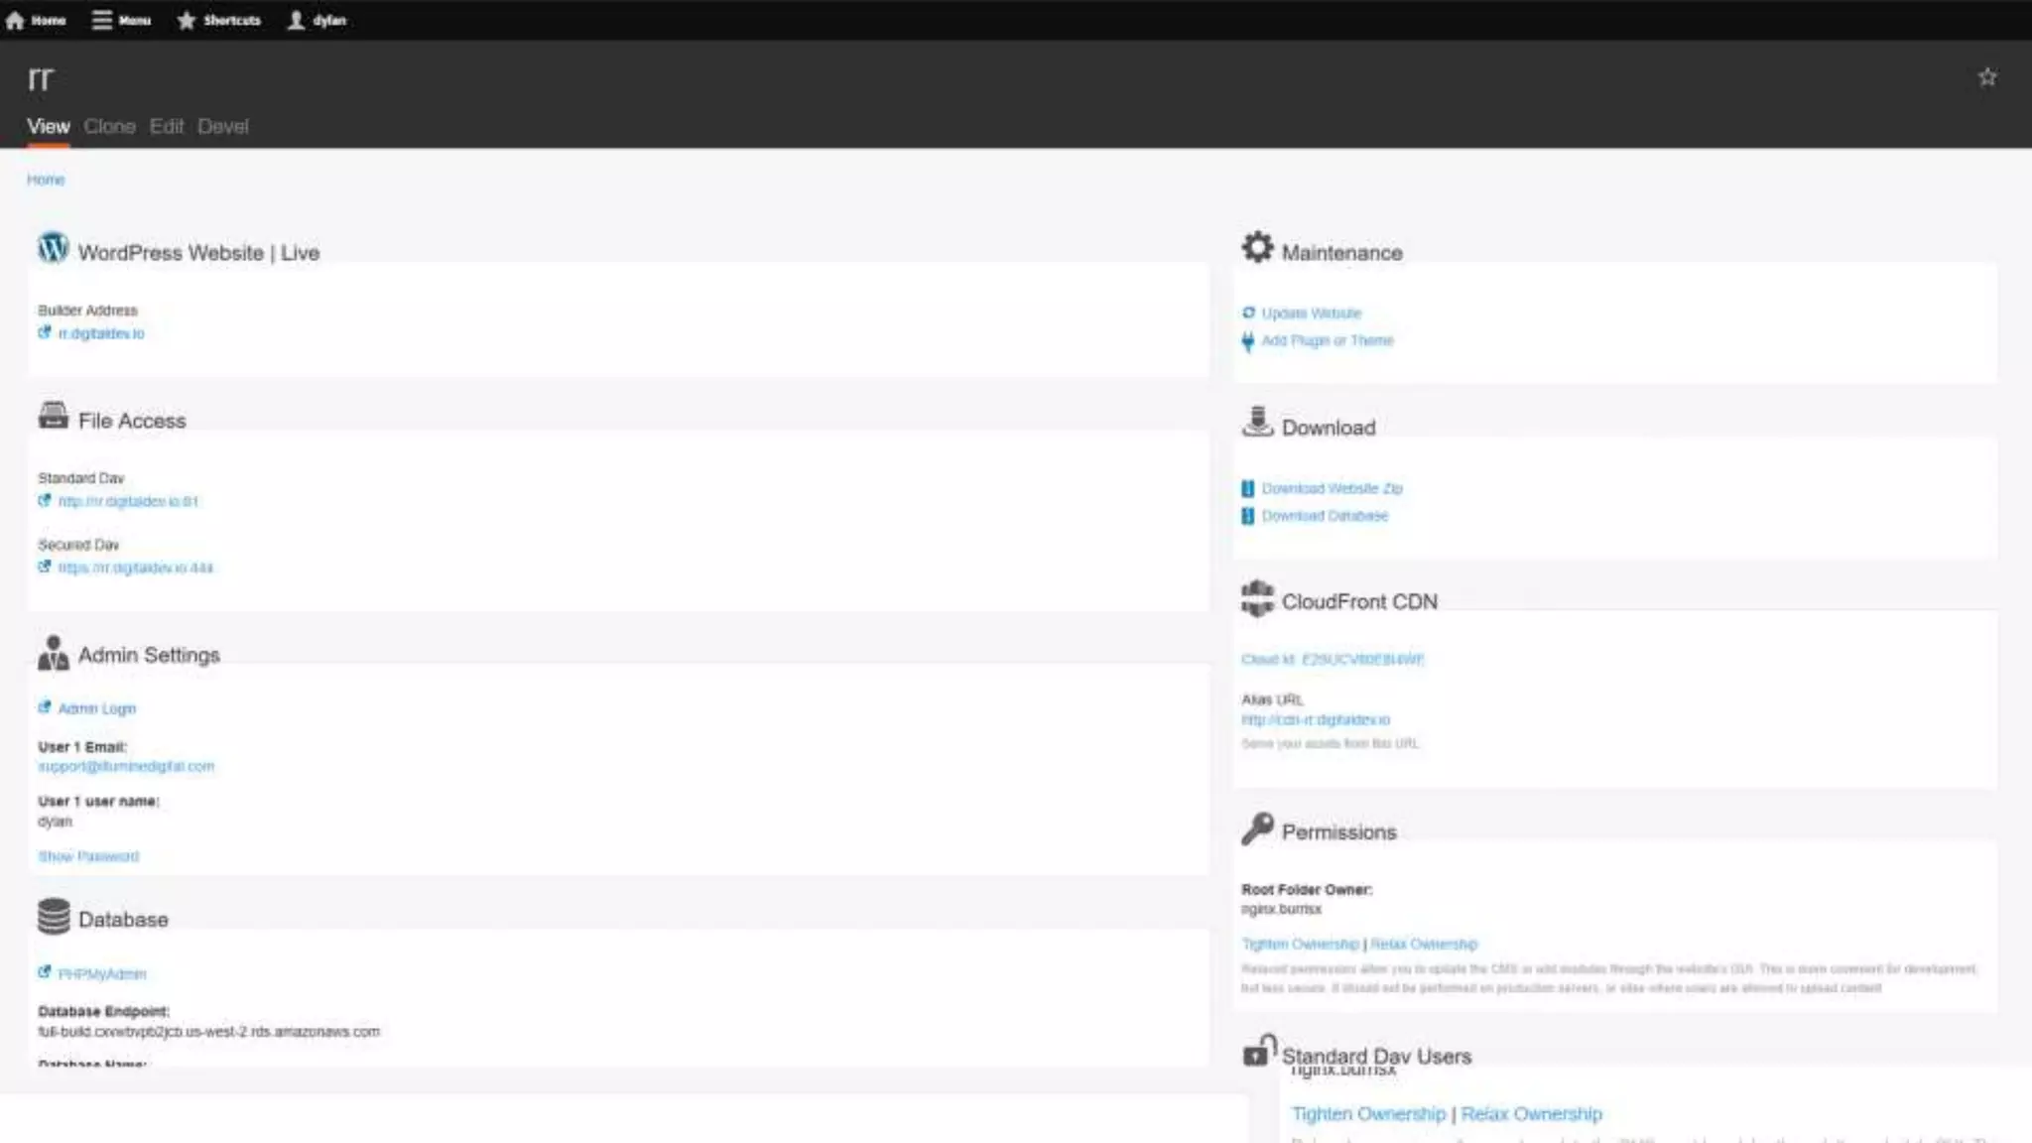The height and width of the screenshot is (1143, 2032).
Task: Click the Database stack icon
Action: [x=54, y=917]
